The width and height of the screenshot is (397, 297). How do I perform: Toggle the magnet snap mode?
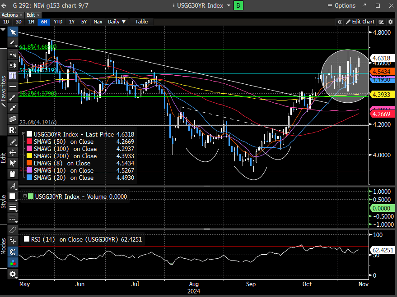tap(13, 252)
